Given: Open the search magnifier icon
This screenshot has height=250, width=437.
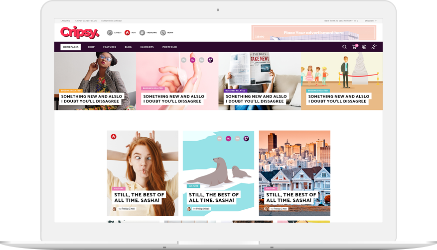Looking at the screenshot, I should tap(344, 47).
